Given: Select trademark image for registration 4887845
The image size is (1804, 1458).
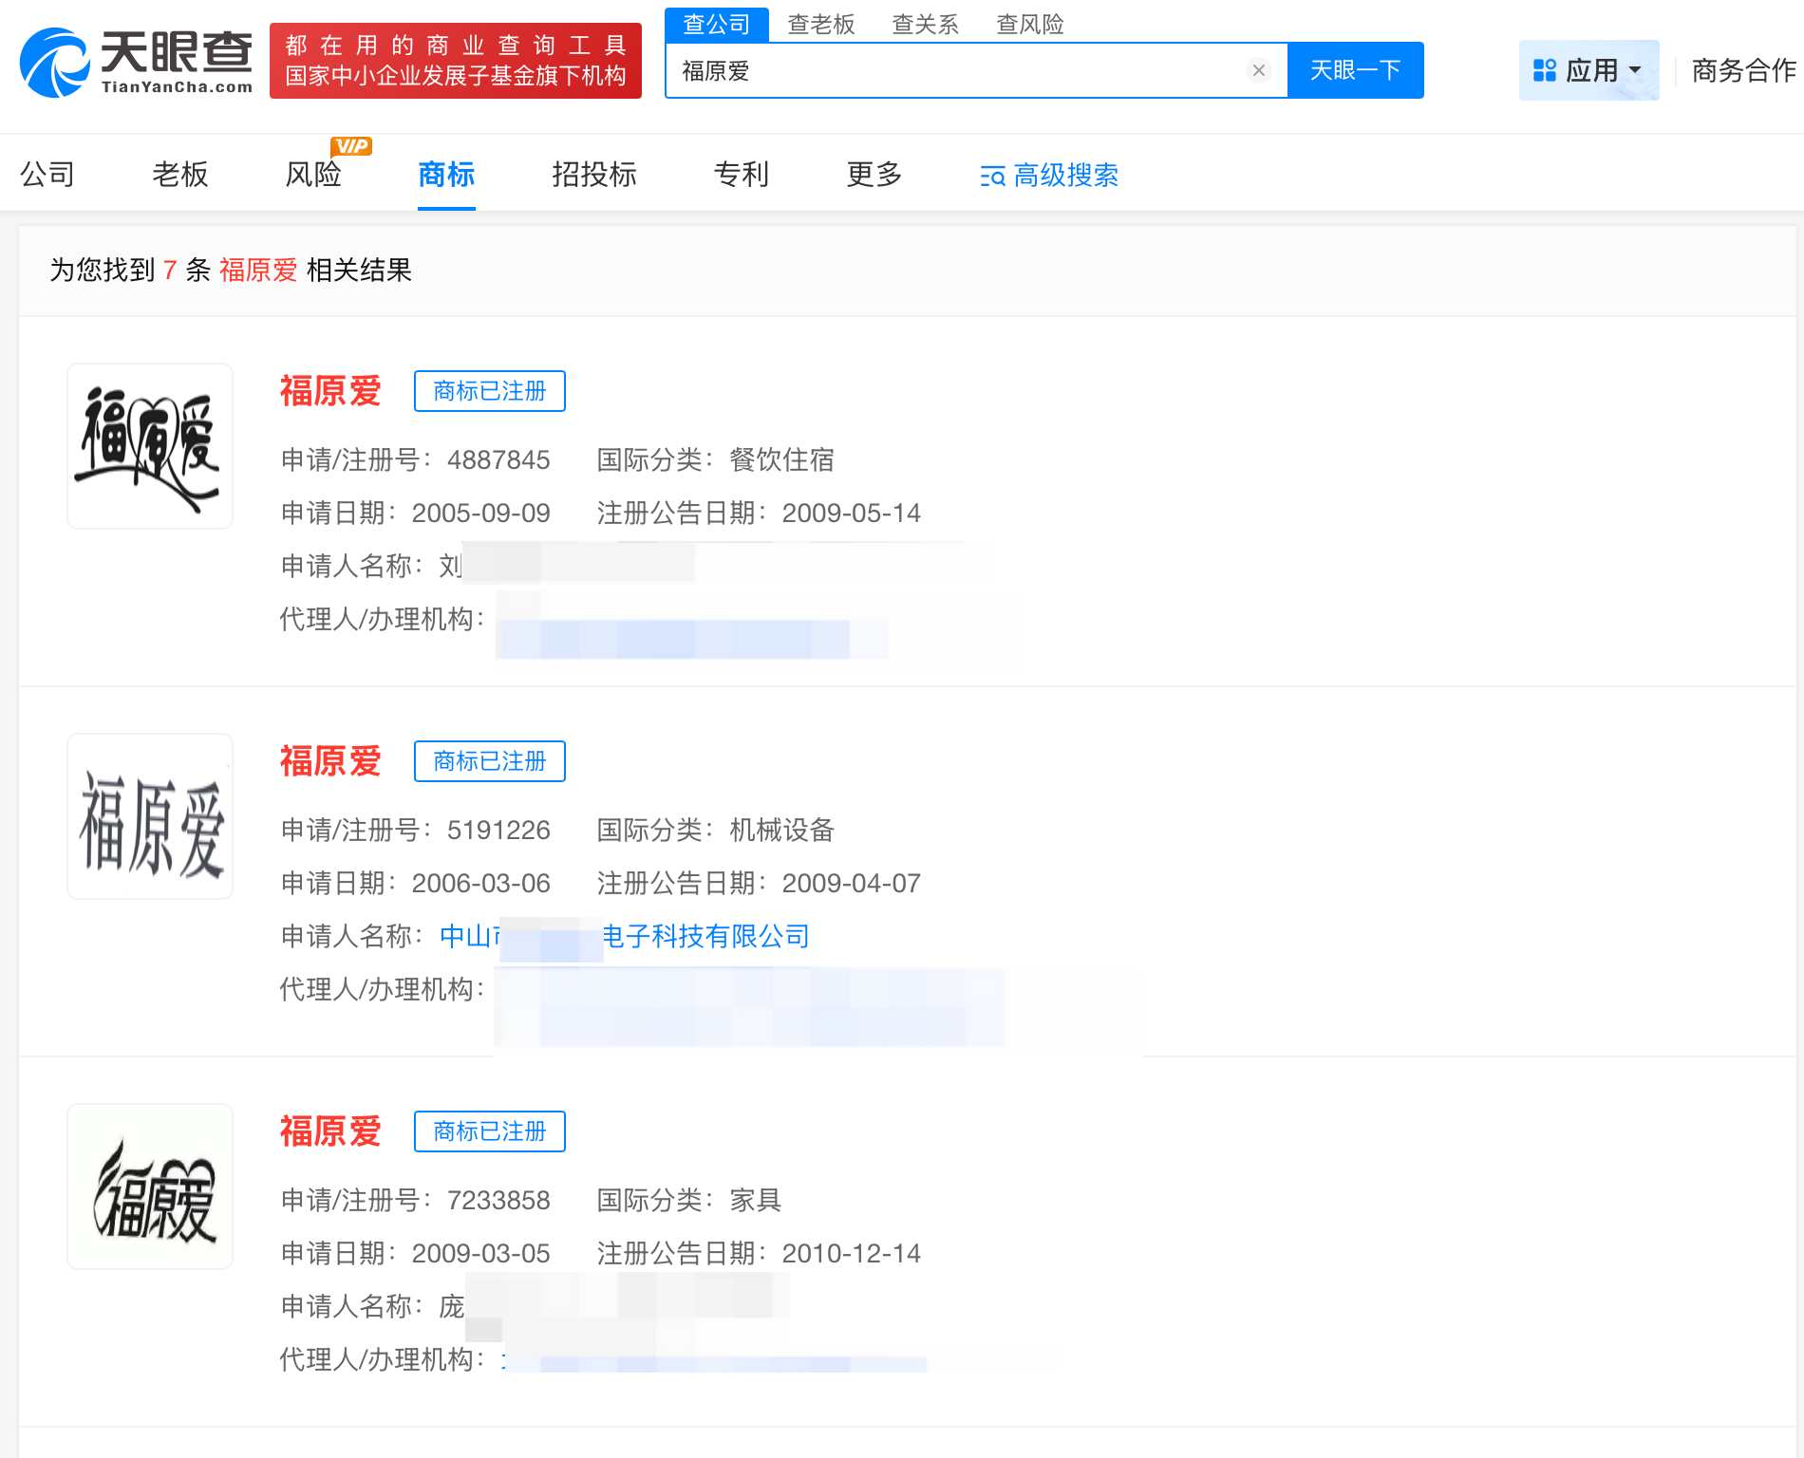Looking at the screenshot, I should [149, 445].
